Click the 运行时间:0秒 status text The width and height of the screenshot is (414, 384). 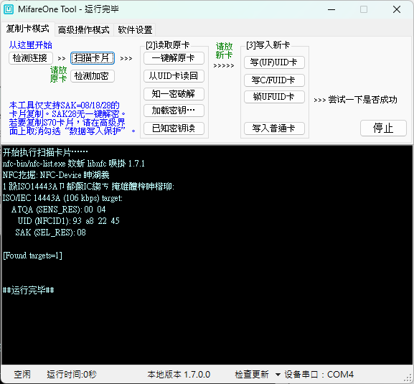click(72, 375)
